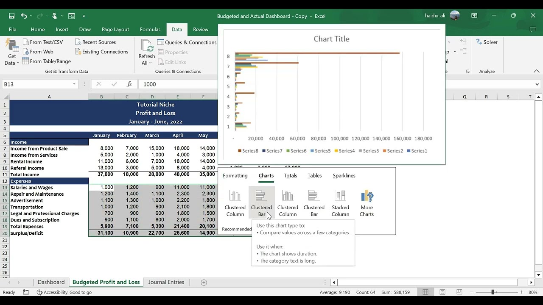Open the Name Box dropdown arrow

coord(74,84)
